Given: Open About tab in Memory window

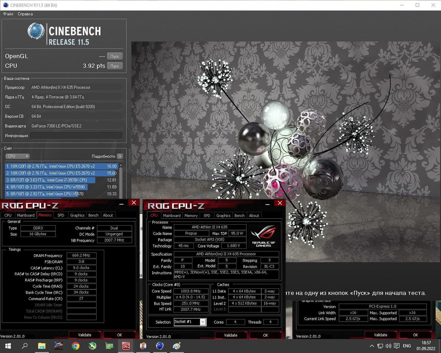Looking at the screenshot, I should [x=108, y=215].
